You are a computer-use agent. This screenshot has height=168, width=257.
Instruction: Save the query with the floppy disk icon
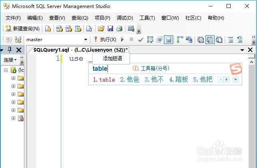coord(110,28)
